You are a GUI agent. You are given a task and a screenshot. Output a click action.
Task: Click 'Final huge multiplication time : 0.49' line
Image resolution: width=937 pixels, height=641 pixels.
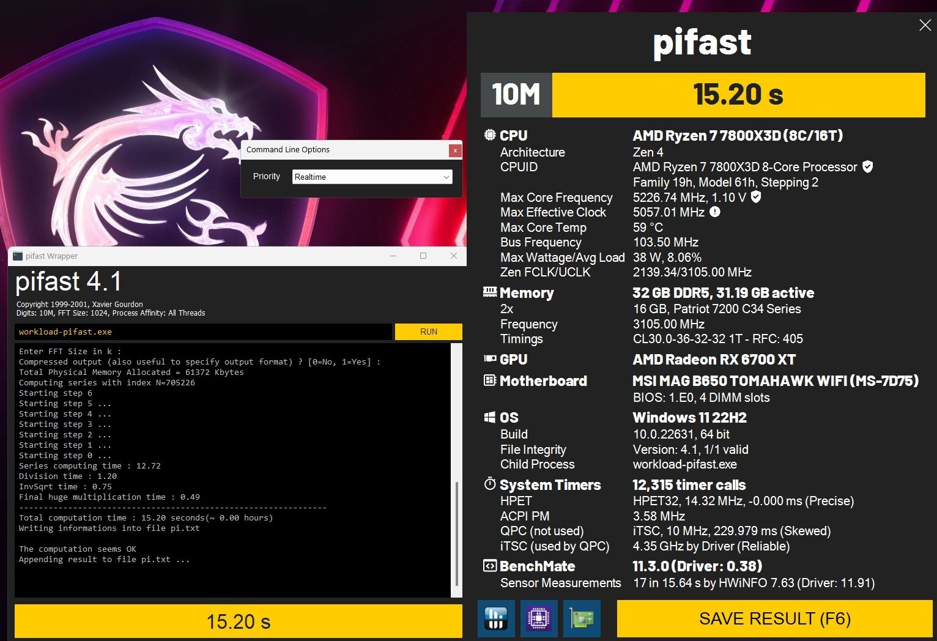click(109, 497)
